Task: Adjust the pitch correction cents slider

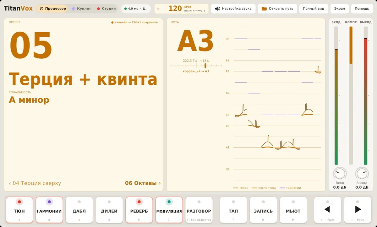Action: point(196,66)
